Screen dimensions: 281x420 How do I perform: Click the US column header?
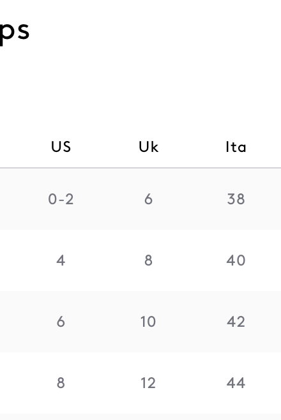[x=61, y=147]
